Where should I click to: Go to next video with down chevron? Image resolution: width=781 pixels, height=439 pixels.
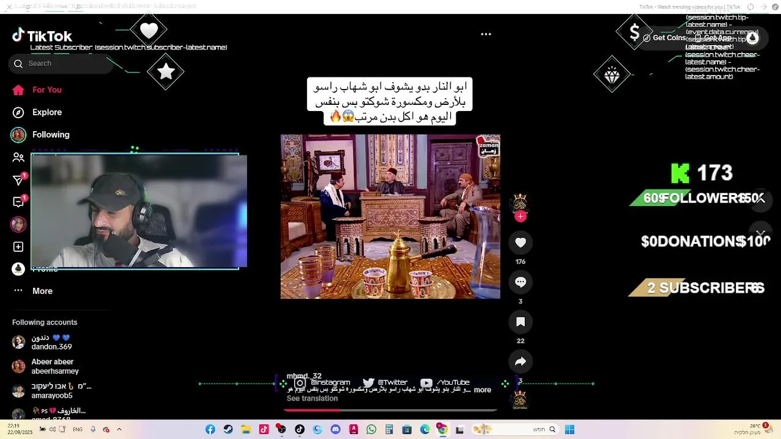[x=760, y=234]
